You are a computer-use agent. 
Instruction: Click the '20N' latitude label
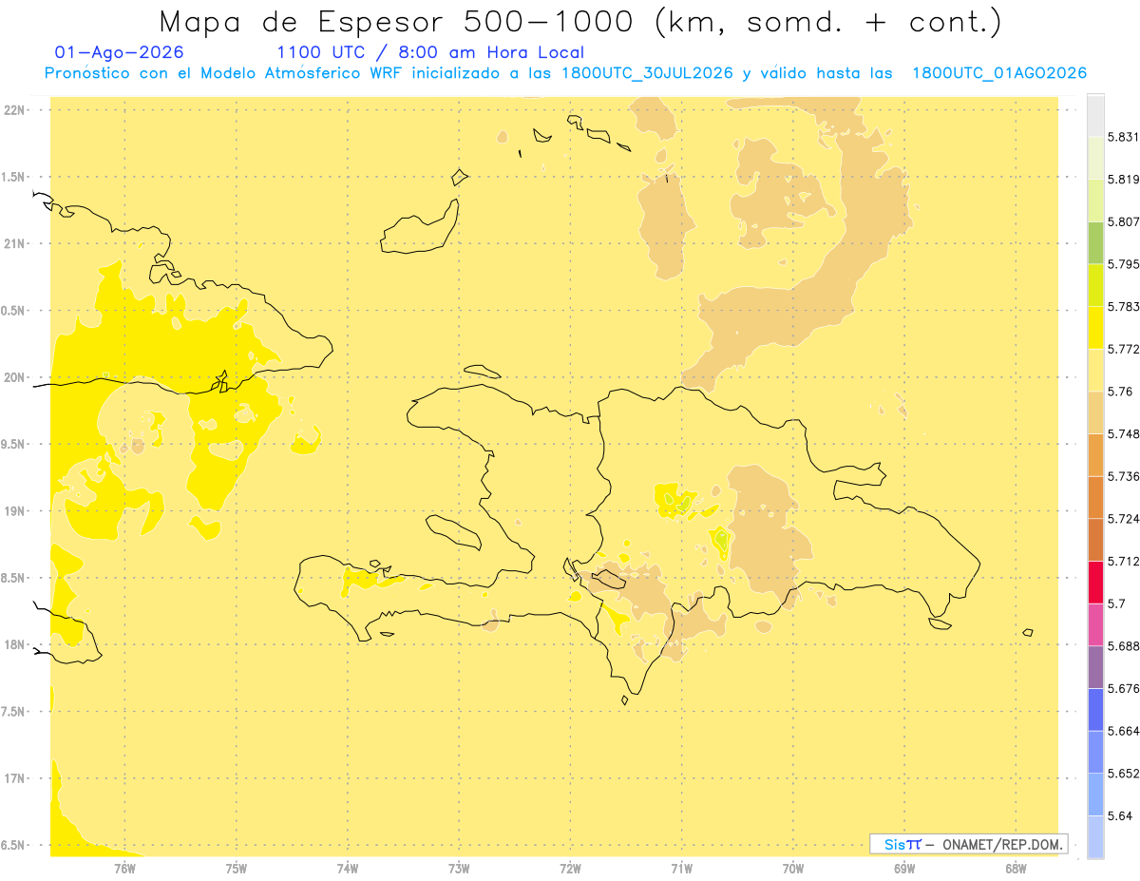tap(14, 377)
